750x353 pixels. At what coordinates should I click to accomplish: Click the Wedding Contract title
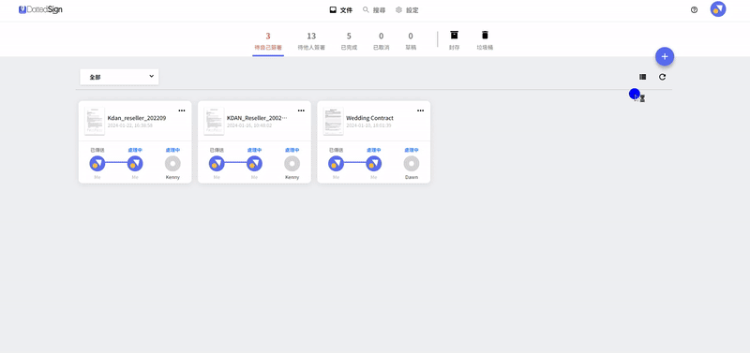(369, 118)
